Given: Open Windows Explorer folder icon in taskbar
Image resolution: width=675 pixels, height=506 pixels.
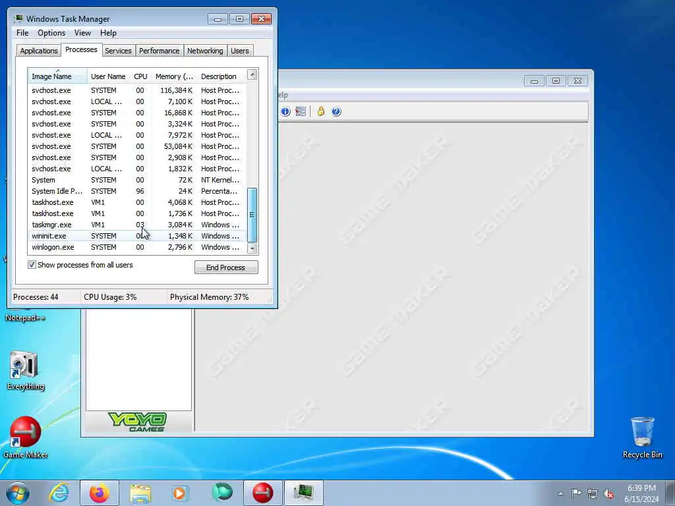Looking at the screenshot, I should pyautogui.click(x=140, y=493).
